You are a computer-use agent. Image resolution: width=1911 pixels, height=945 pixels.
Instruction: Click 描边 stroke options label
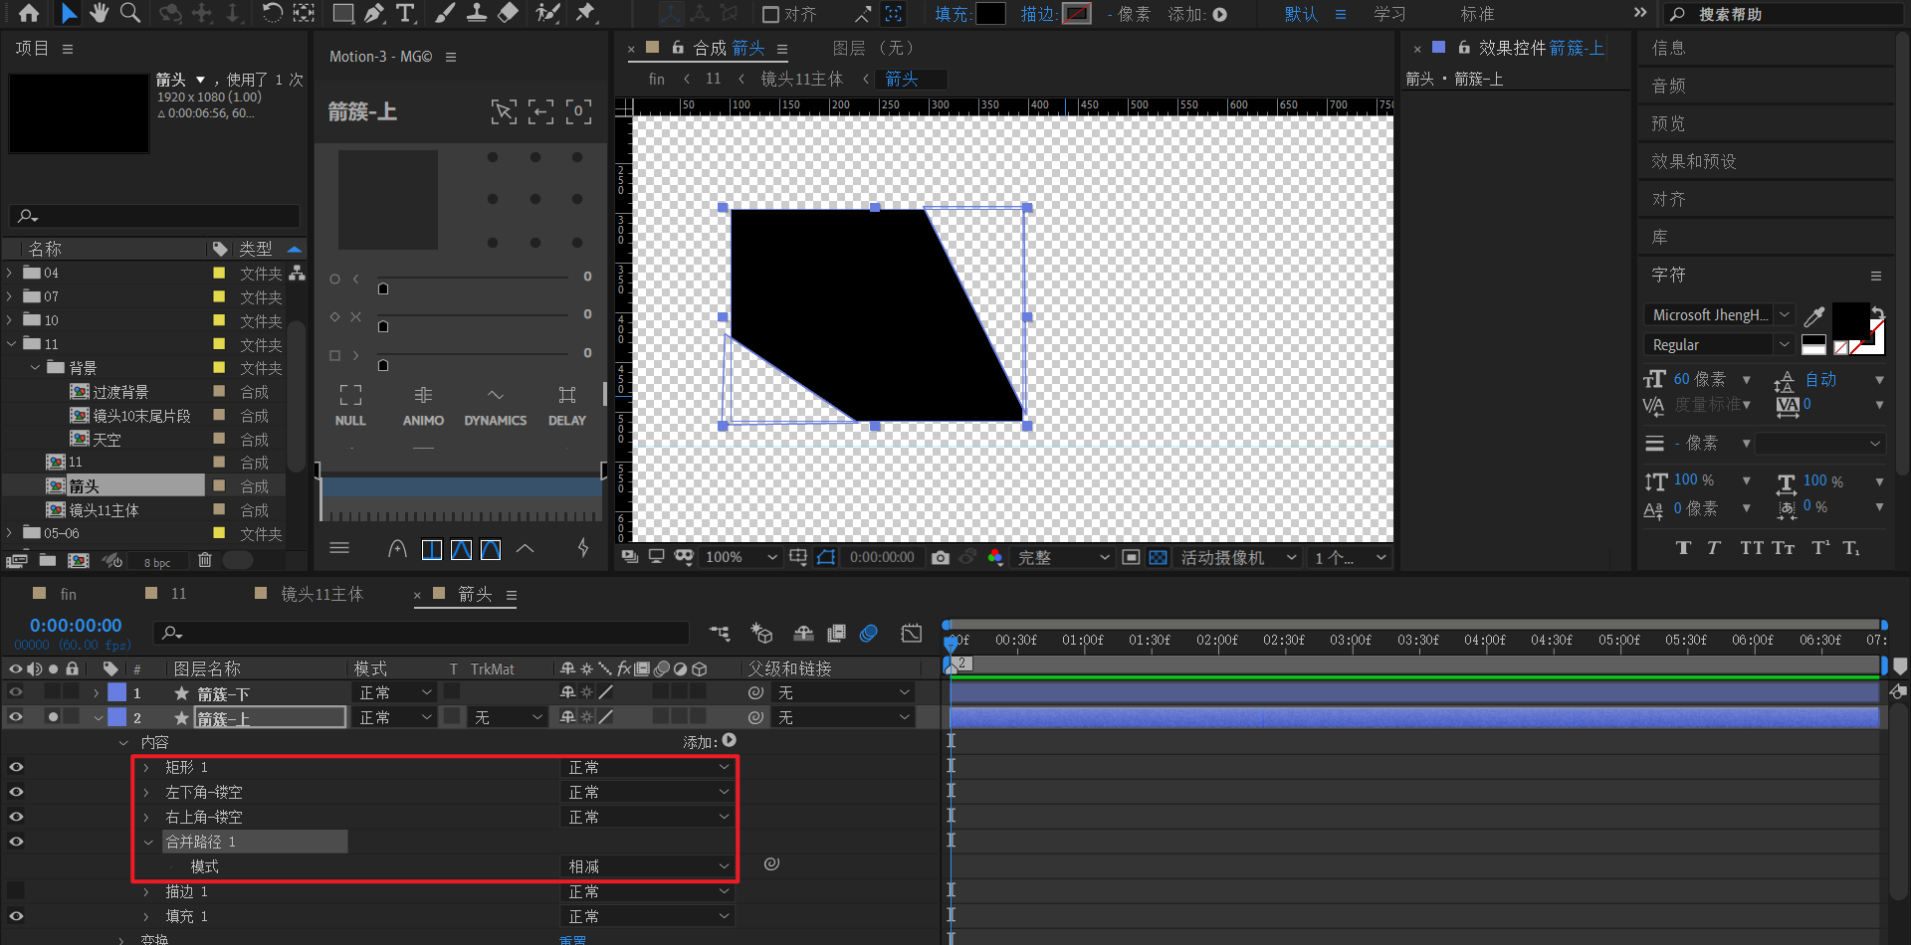1038,14
